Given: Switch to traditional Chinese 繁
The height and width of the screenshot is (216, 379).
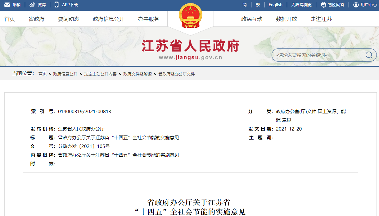Looking at the screenshot, I should pyautogui.click(x=258, y=5).
